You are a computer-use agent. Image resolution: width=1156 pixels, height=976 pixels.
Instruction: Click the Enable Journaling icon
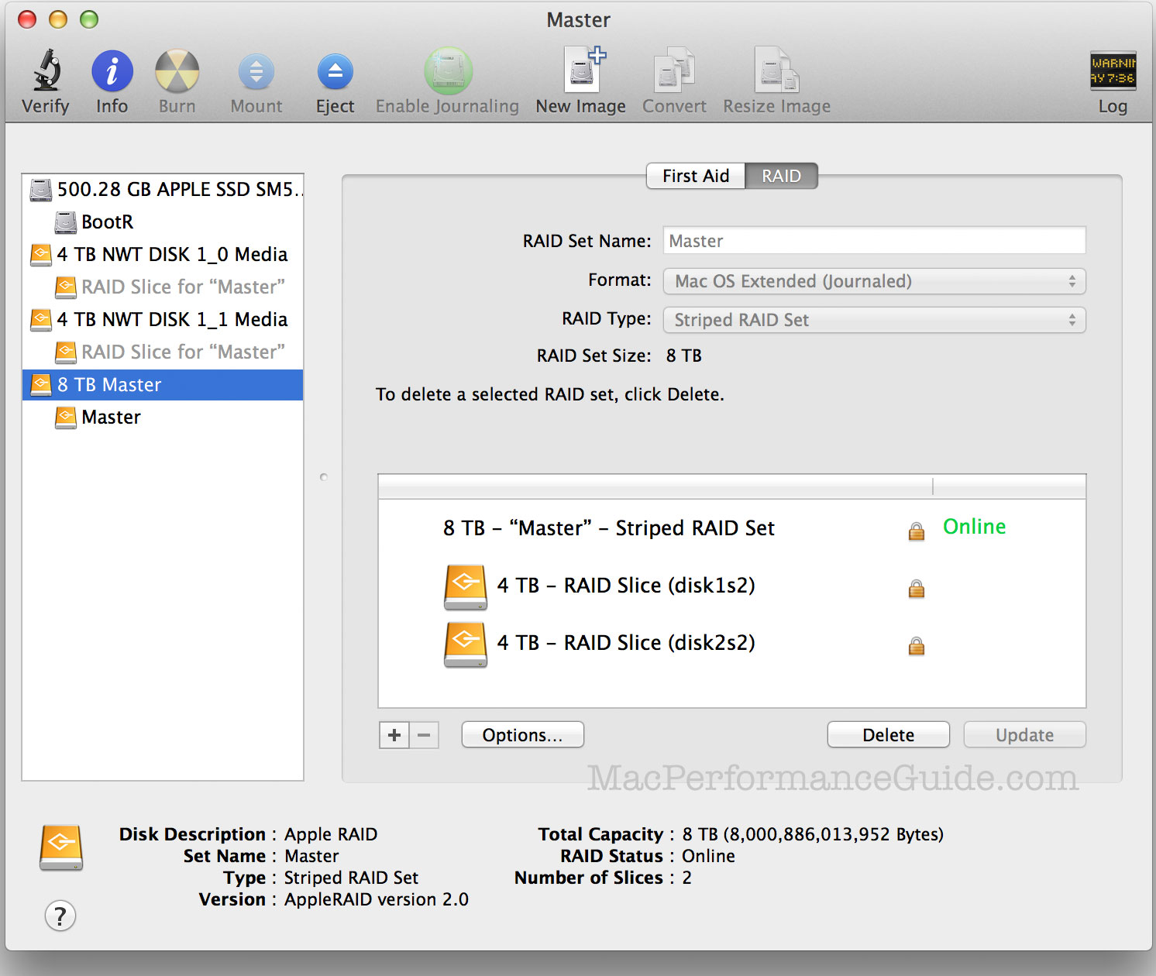(448, 71)
